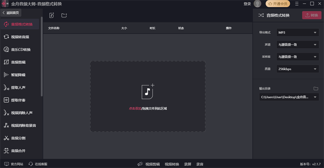Viewport: 324px width, 168px height.
Task: Click the sidebar vertical scrollbar
Action: point(42,57)
